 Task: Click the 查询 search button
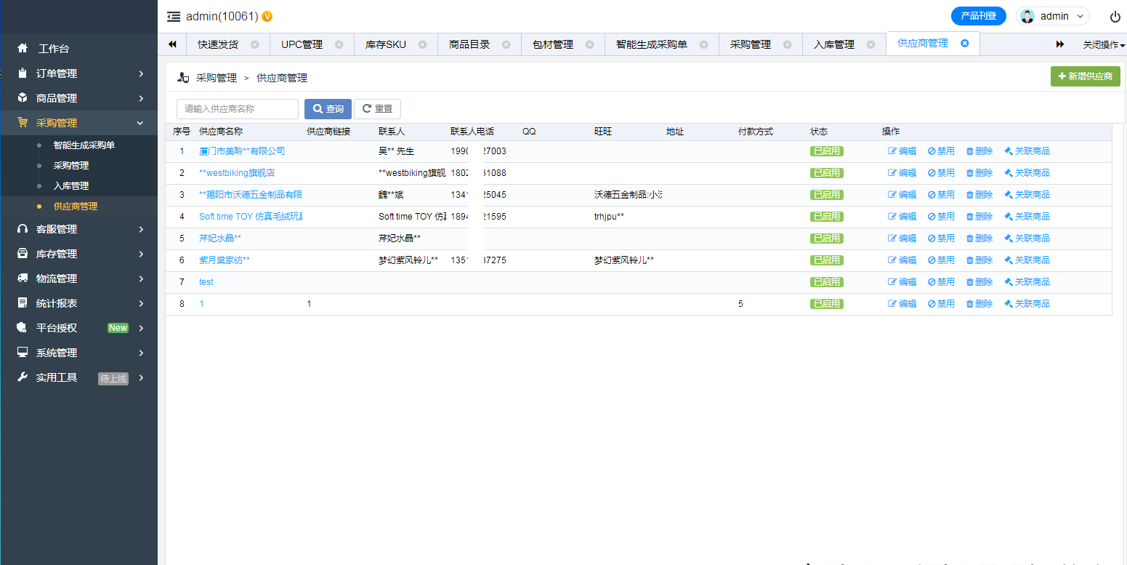tap(328, 109)
